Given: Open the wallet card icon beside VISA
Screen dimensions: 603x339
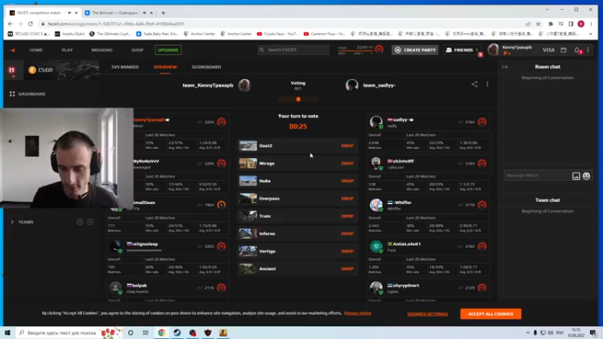Looking at the screenshot, I should coord(563,50).
